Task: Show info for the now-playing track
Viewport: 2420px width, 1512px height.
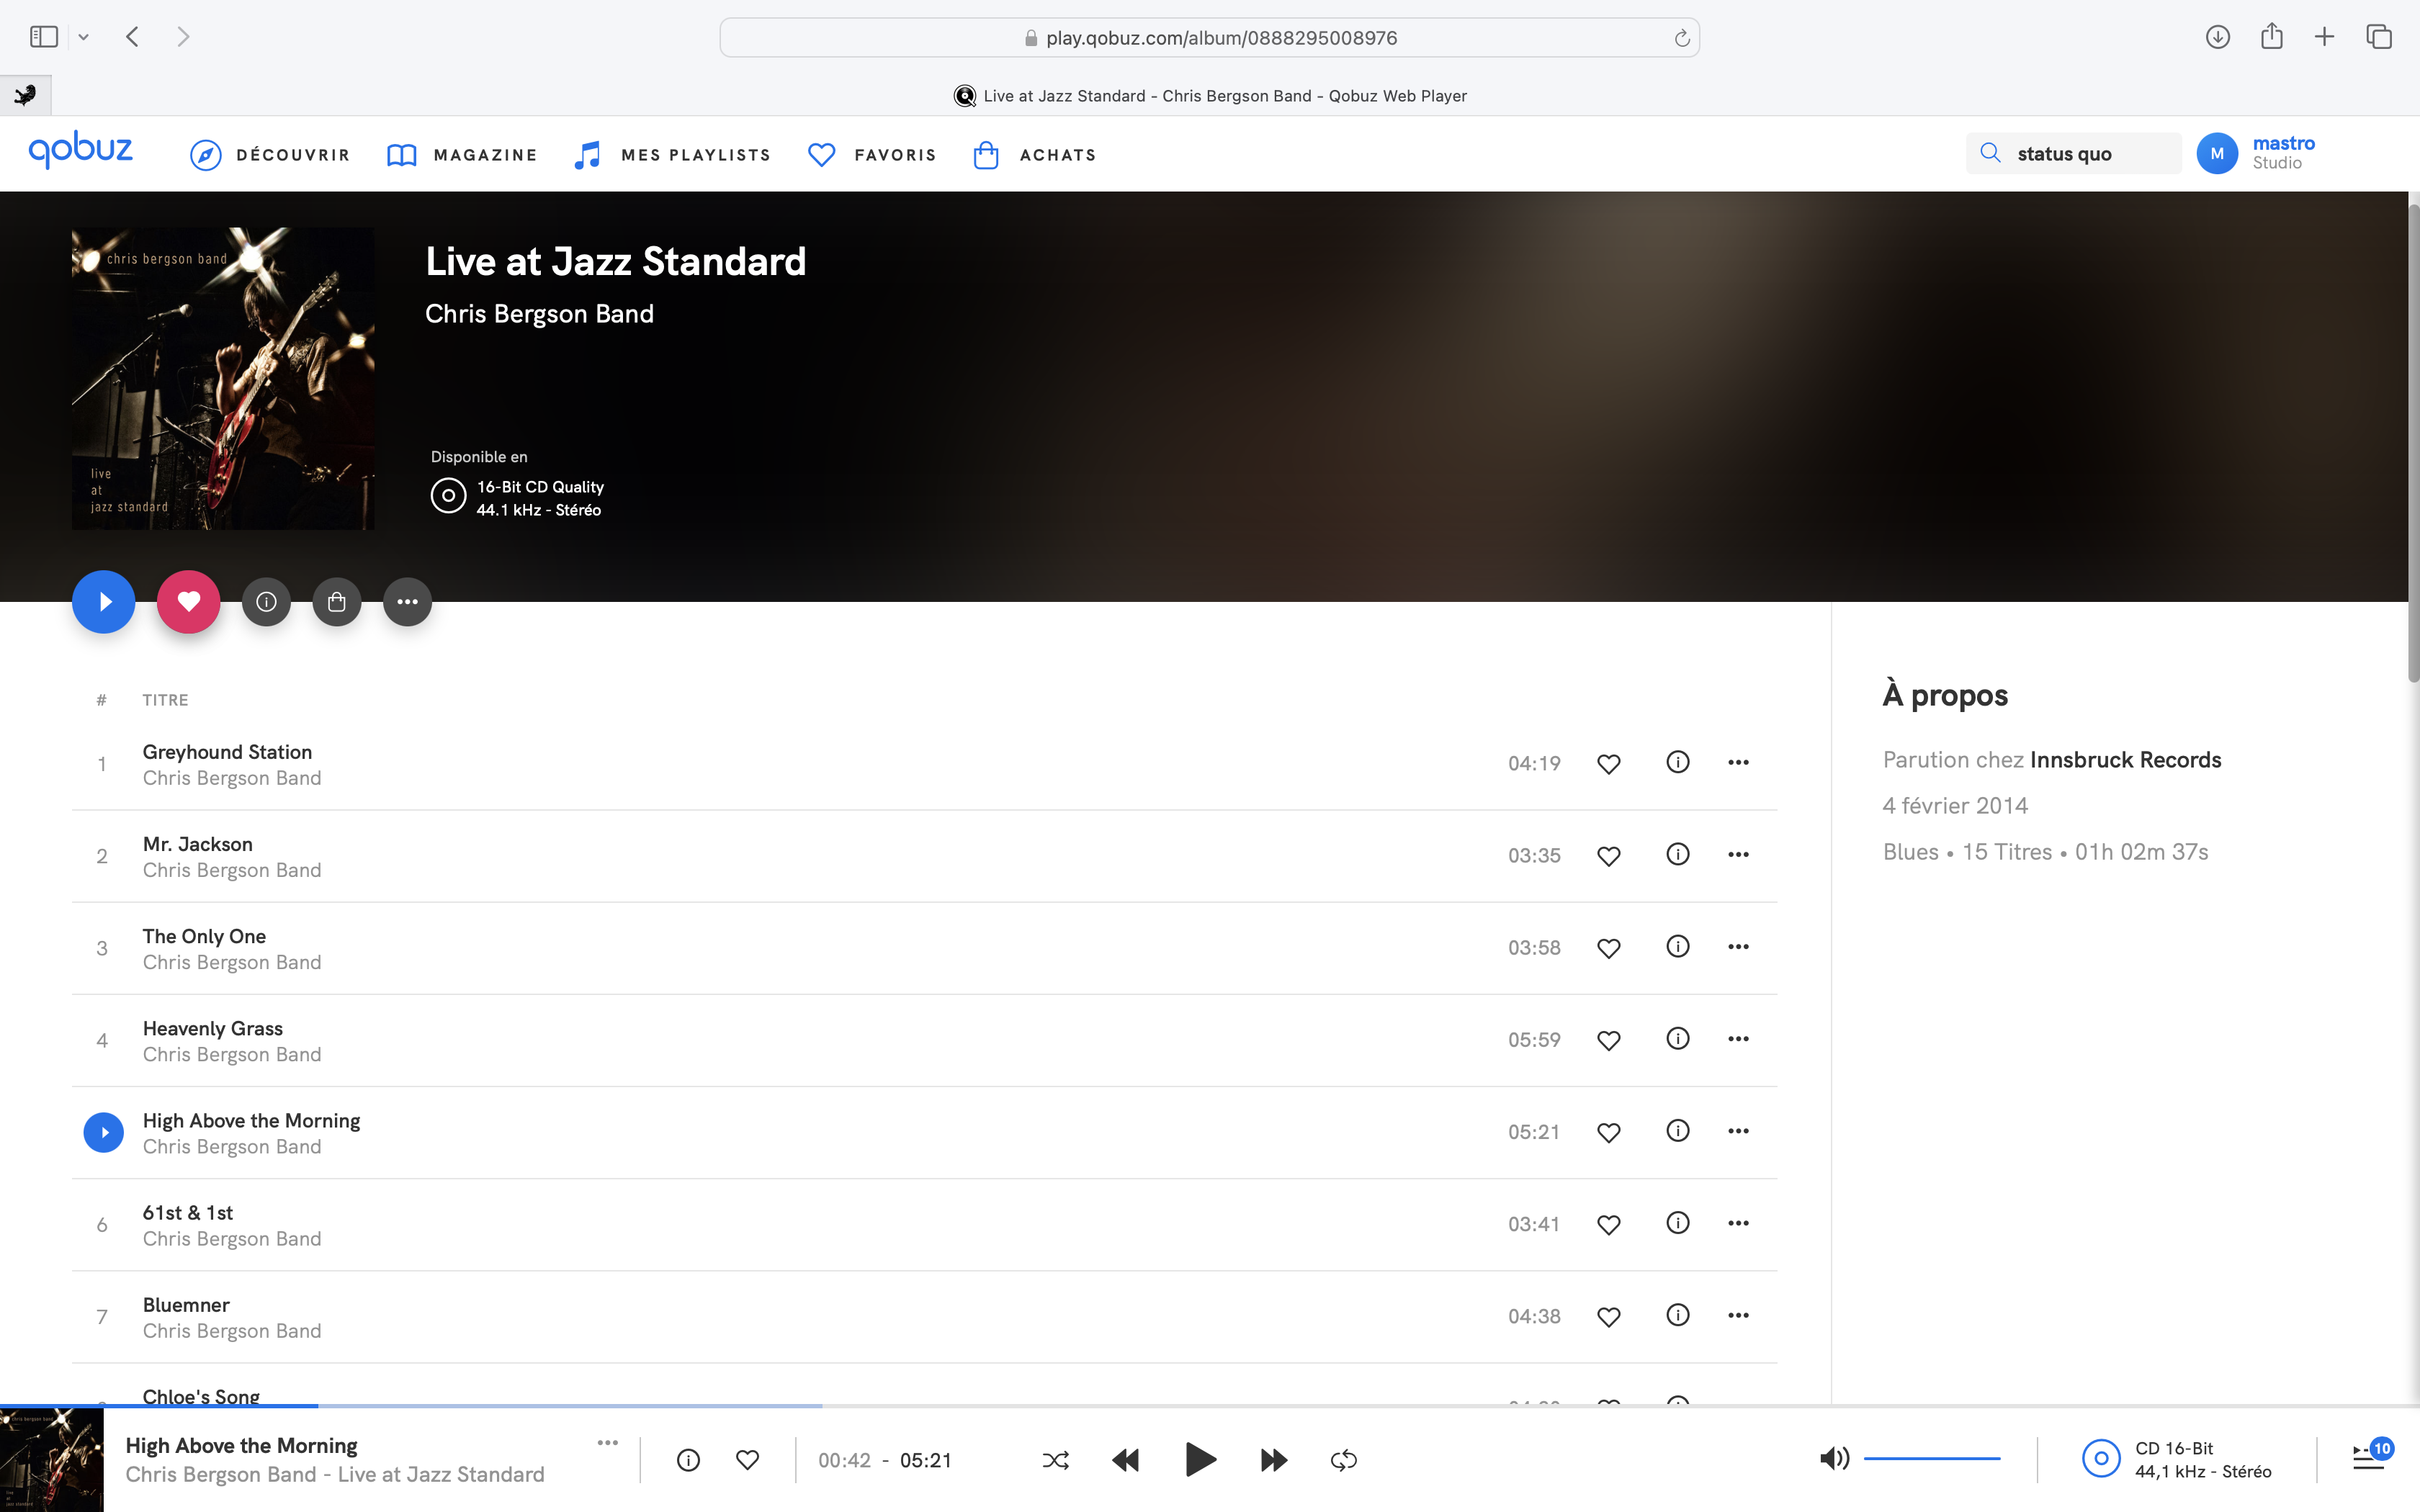Action: 688,1460
